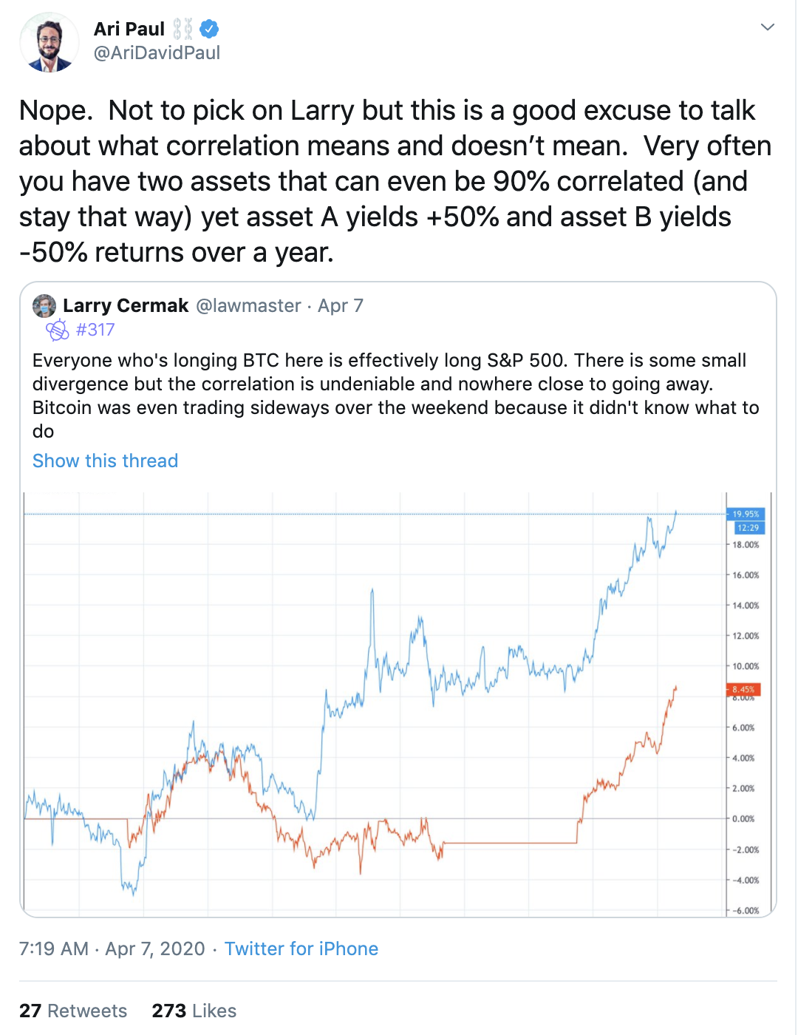
Task: Open the Apr 7 quoted tweet date
Action: point(341,305)
